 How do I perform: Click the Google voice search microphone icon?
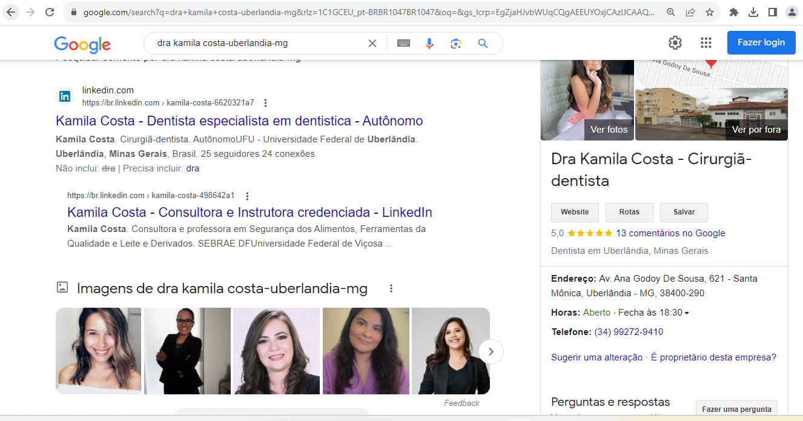[x=429, y=43]
